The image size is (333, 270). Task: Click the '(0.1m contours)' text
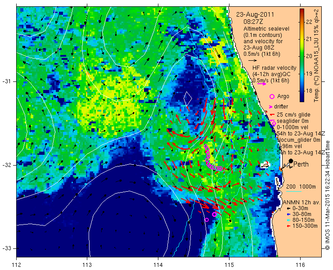point(263,35)
